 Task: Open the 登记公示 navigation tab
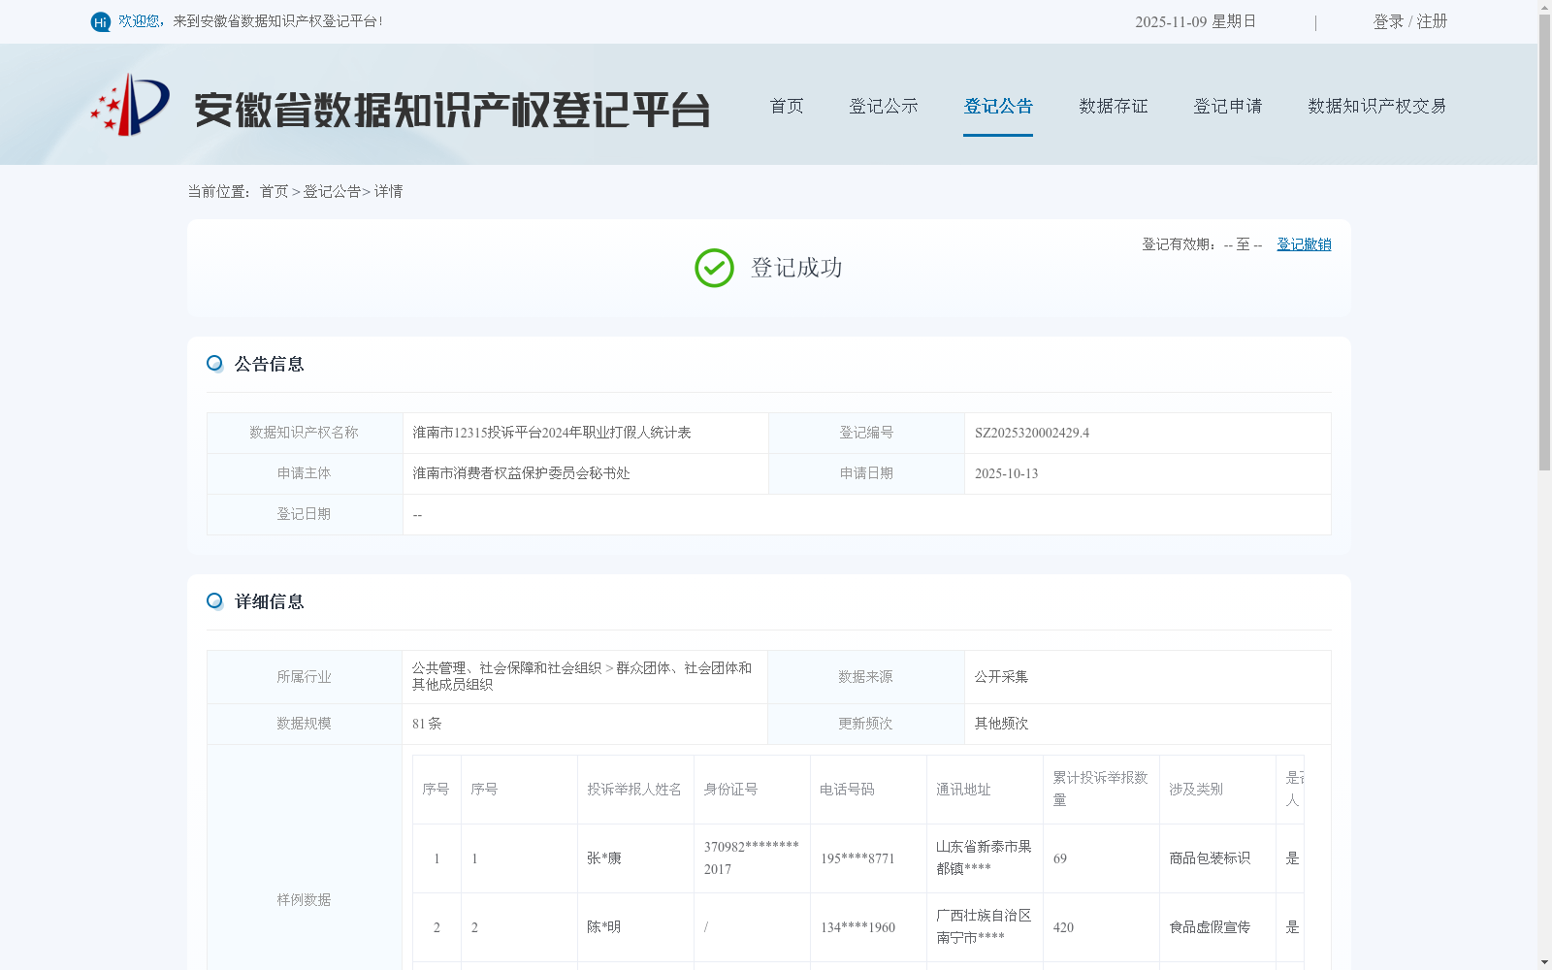click(884, 106)
